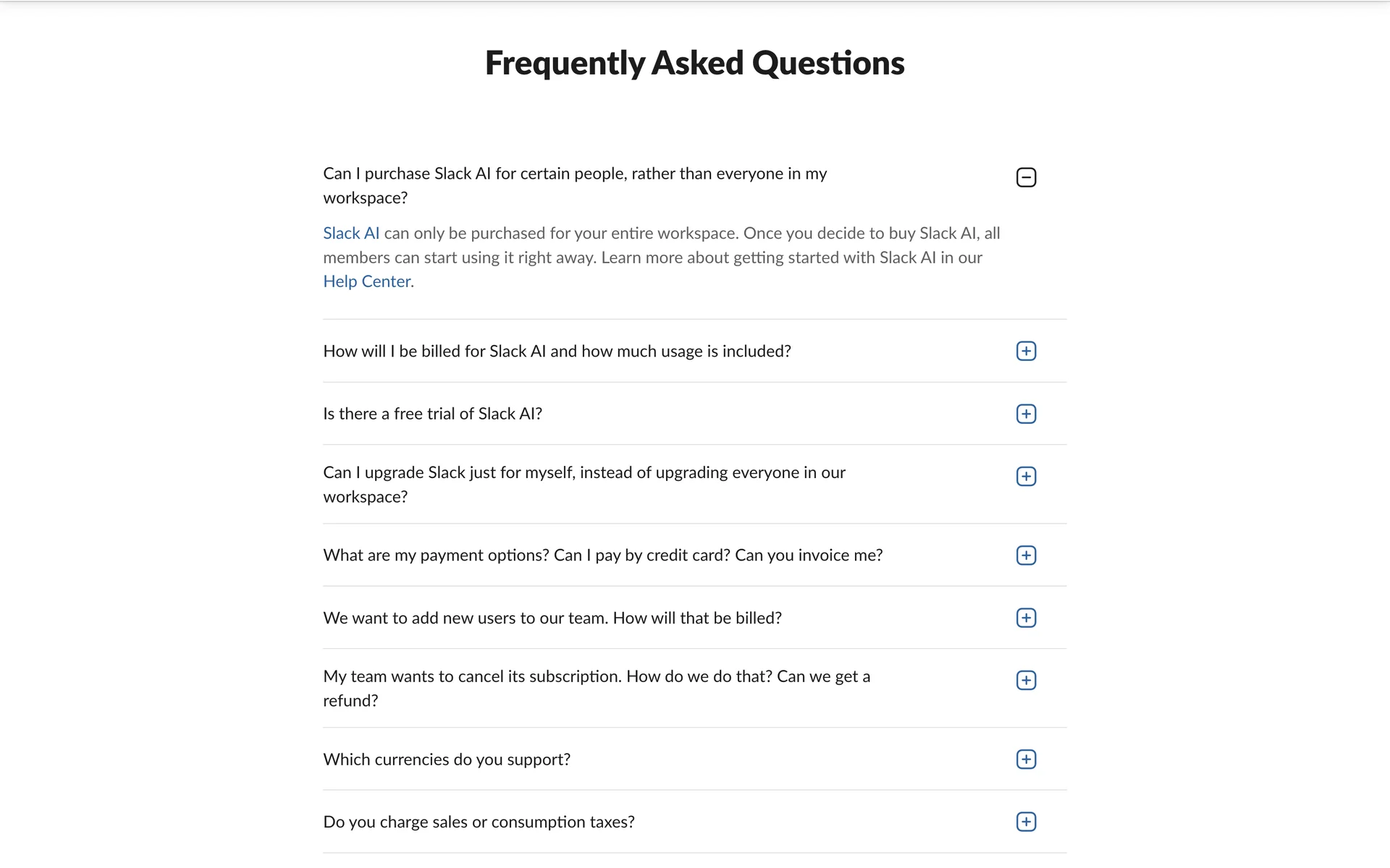Image resolution: width=1390 pixels, height=868 pixels.
Task: Collapse the Slack AI purchase question minus icon
Action: pyautogui.click(x=1026, y=177)
